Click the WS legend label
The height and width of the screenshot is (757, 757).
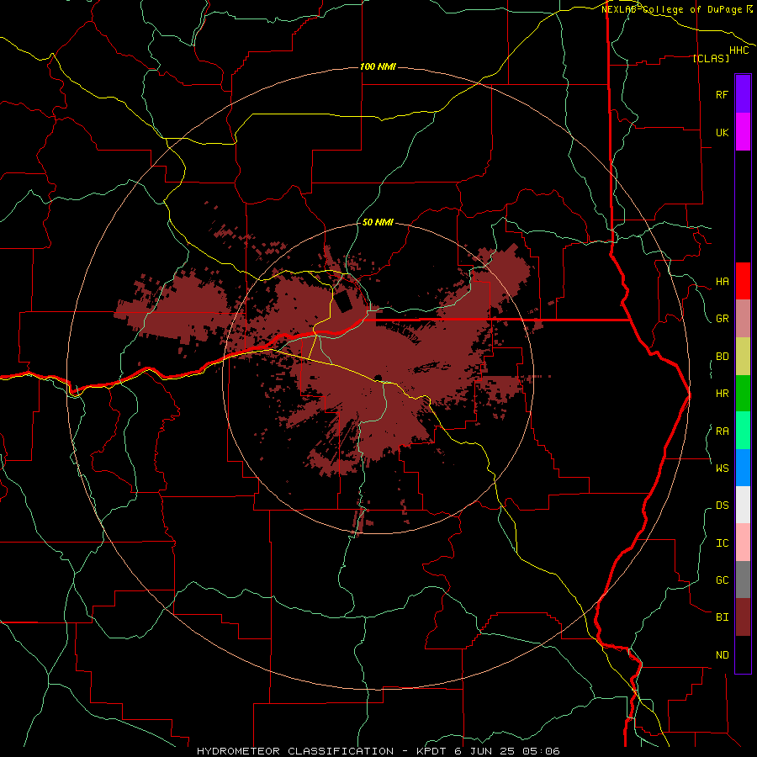(x=722, y=468)
